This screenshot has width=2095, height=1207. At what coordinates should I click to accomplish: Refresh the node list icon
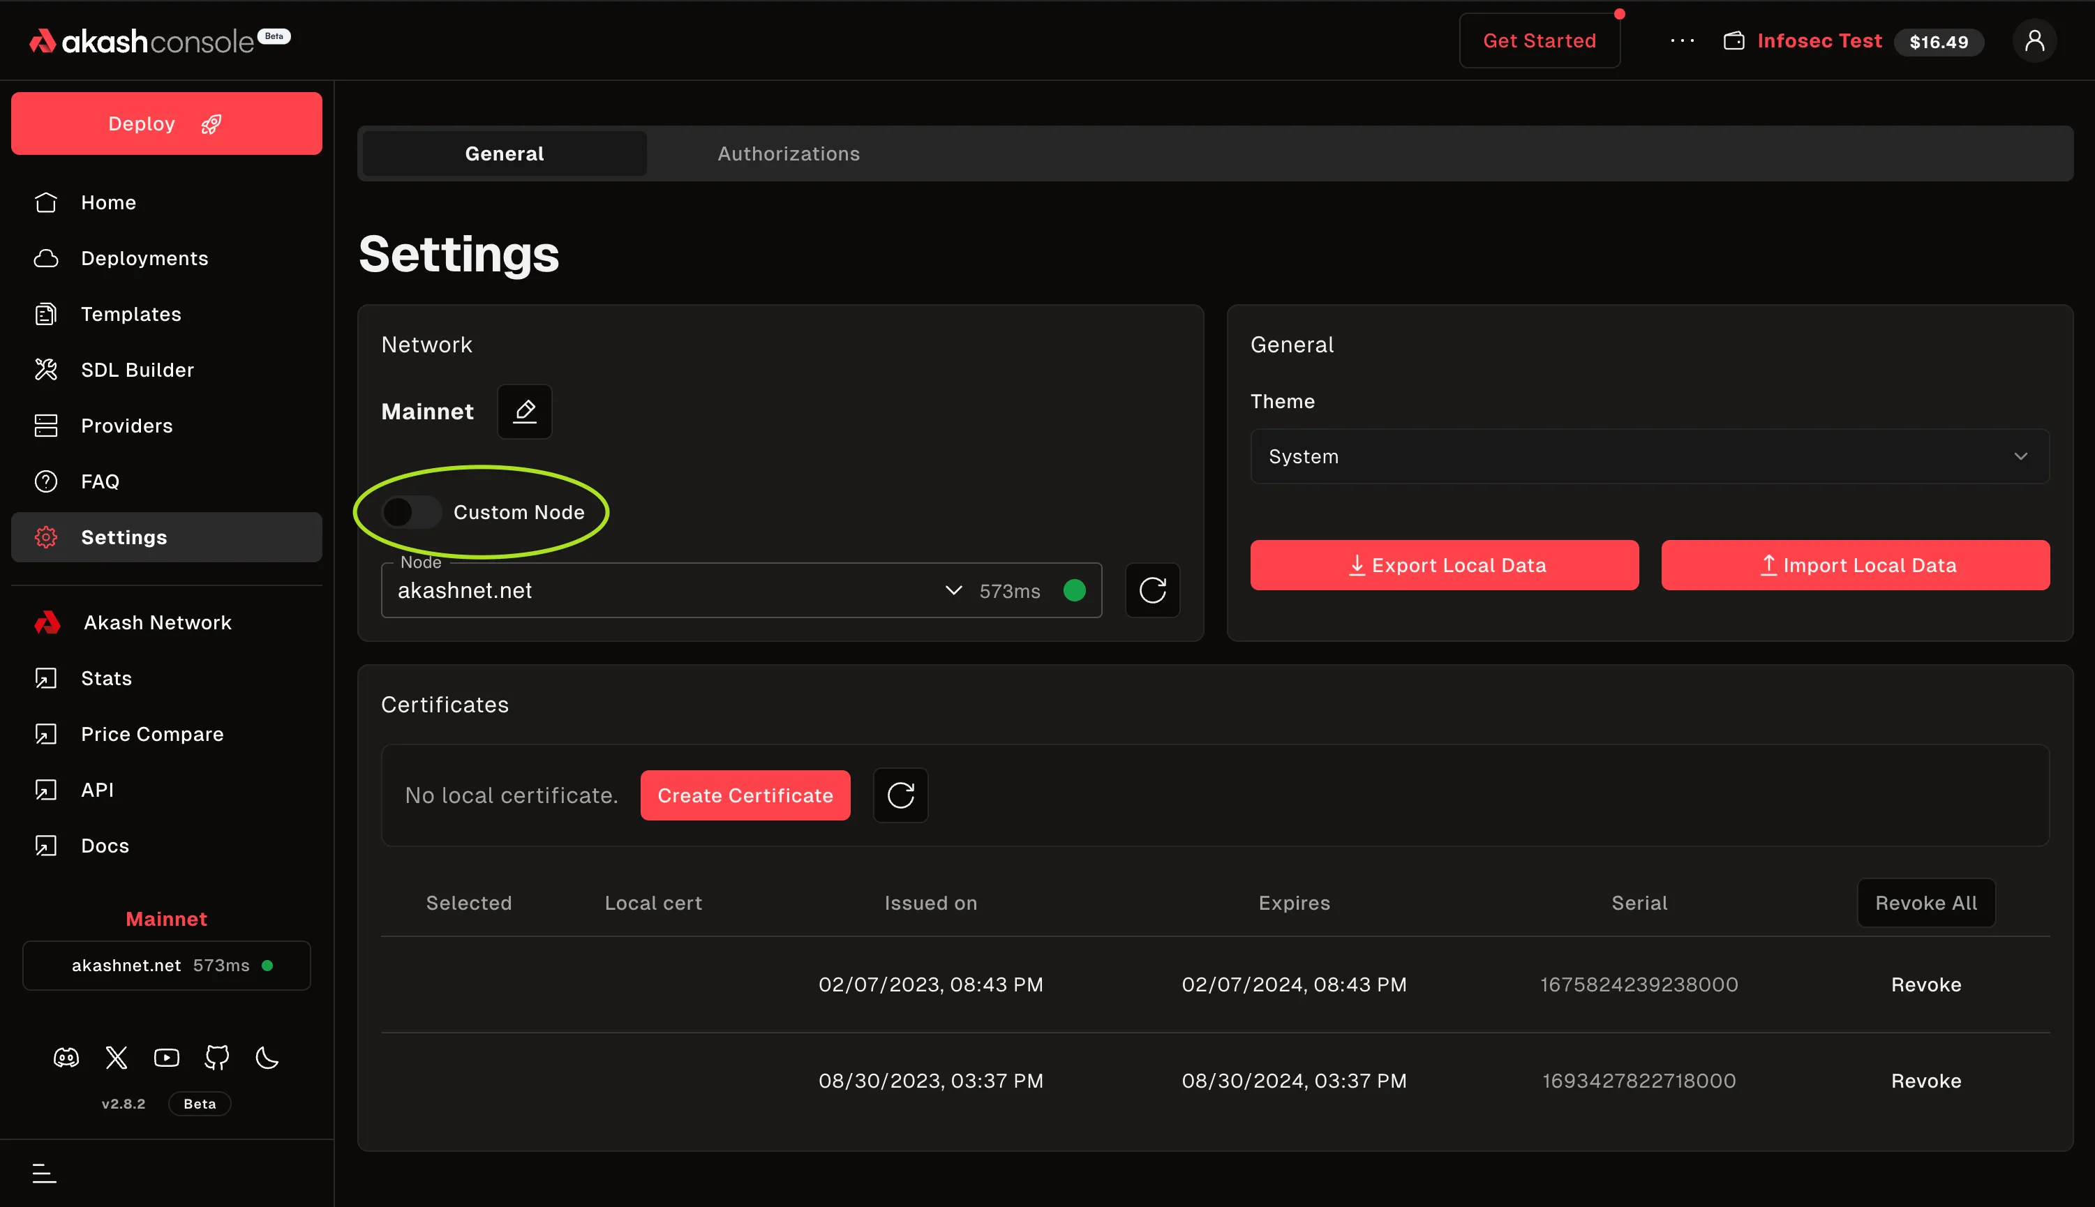[1152, 590]
